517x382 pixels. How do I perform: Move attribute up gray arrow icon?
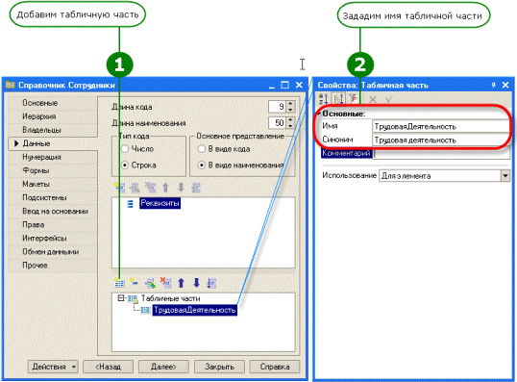click(x=165, y=188)
